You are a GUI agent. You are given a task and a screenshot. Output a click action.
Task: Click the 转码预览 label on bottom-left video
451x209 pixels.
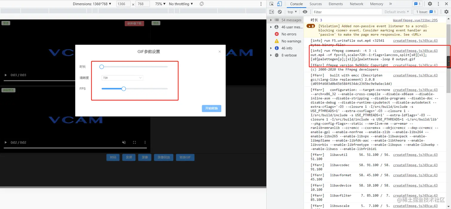tap(8, 90)
